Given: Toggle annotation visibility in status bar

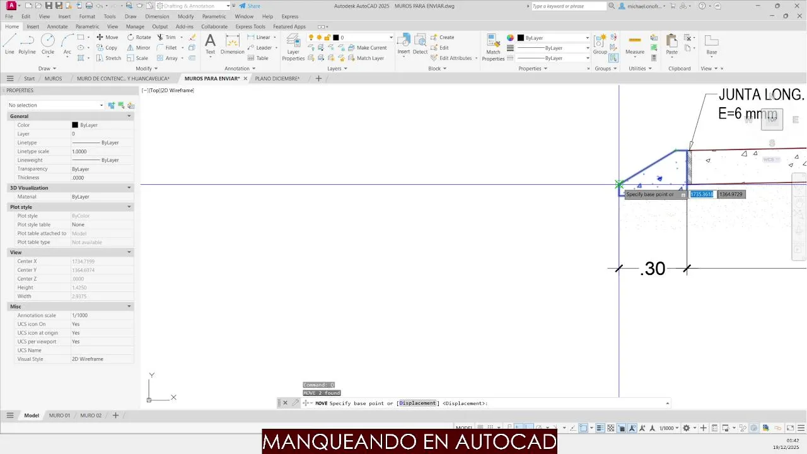Looking at the screenshot, I should pyautogui.click(x=632, y=428).
